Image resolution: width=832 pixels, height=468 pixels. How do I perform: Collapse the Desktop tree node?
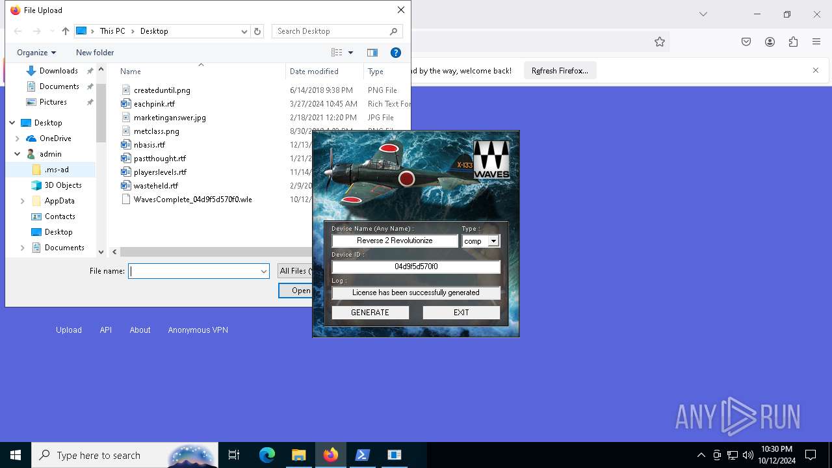(x=12, y=123)
